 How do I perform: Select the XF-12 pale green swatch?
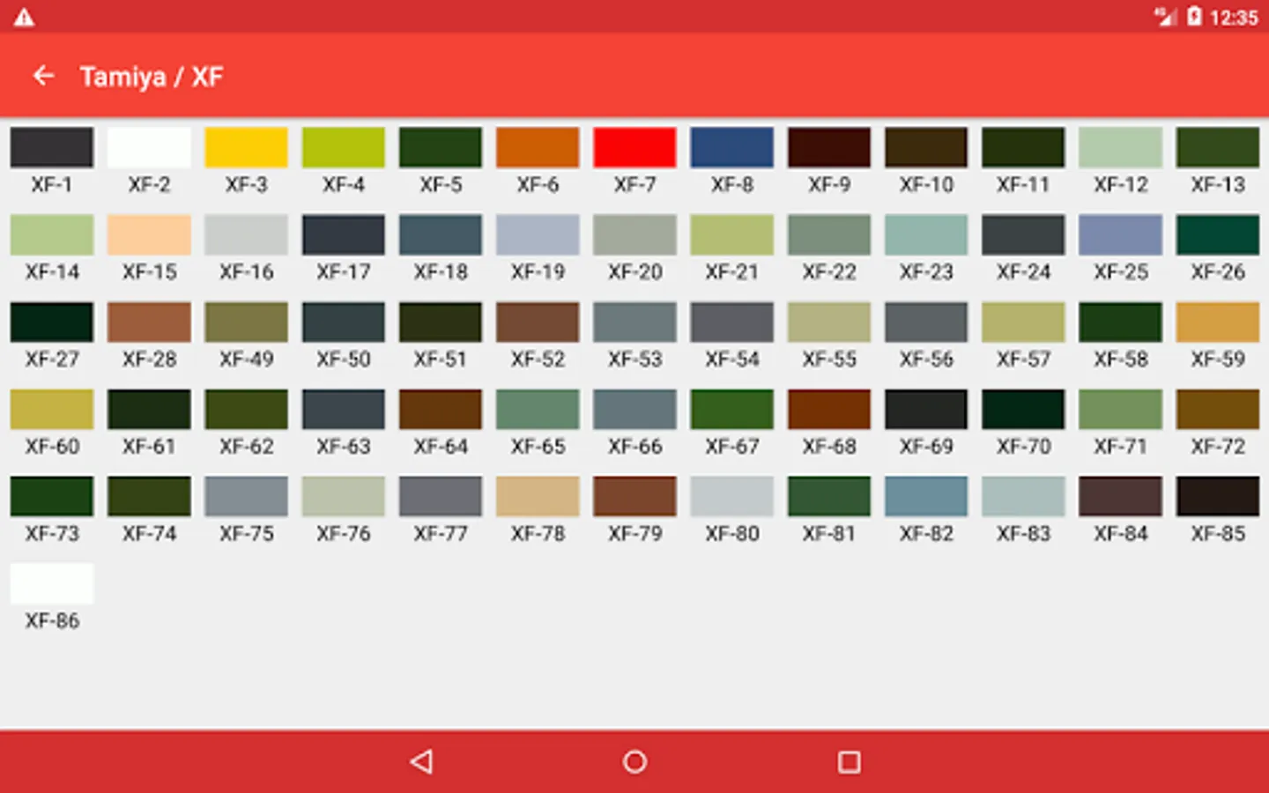(x=1120, y=147)
